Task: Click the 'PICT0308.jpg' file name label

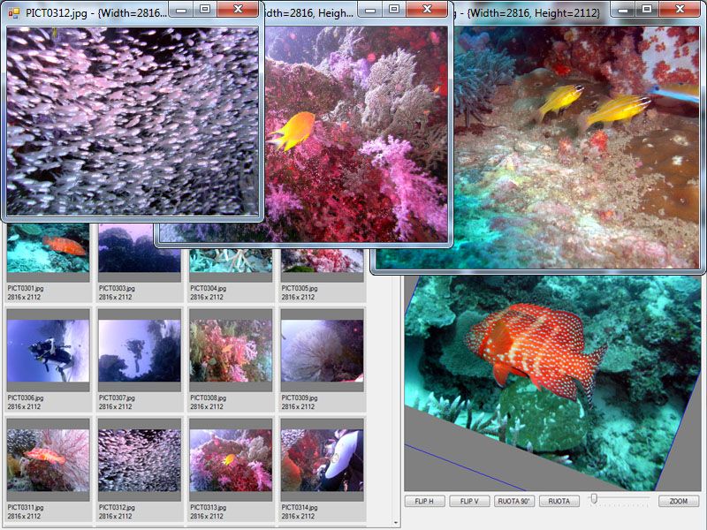Action: [x=209, y=398]
